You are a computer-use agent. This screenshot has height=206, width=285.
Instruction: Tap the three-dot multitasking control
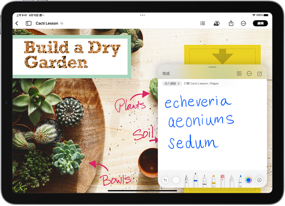(x=142, y=15)
